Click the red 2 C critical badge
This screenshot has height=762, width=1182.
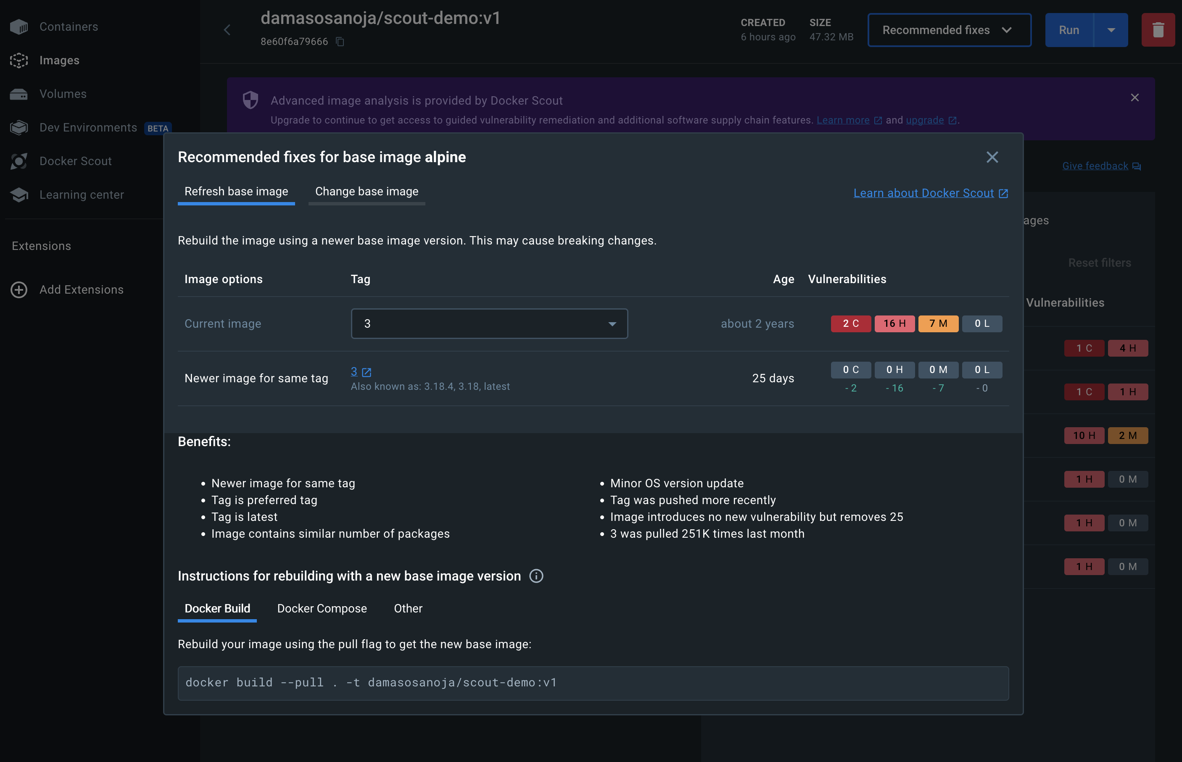coord(850,323)
